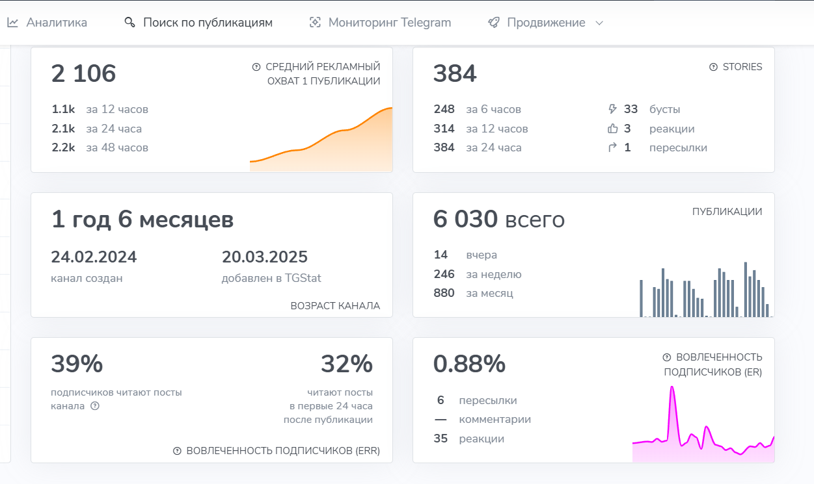Click the Мониторинг Telegram scan icon
The image size is (814, 484).
316,23
